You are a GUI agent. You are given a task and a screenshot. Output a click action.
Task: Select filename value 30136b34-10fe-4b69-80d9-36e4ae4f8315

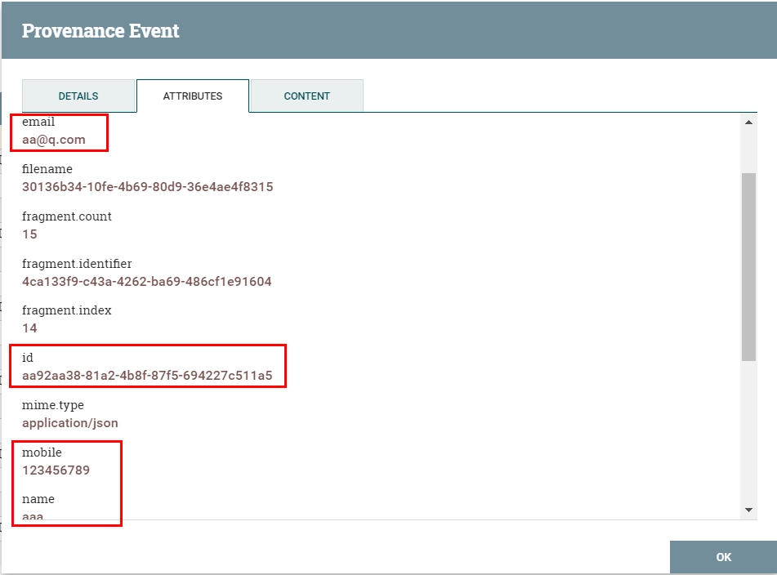point(148,187)
